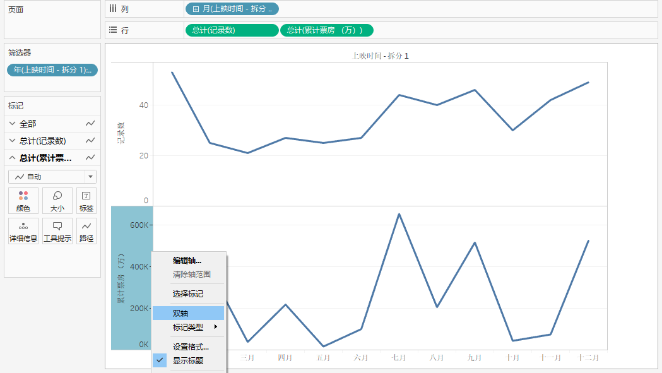Choose 设置格式... from context menu
Viewport: 662px width, 373px height.
coord(191,347)
